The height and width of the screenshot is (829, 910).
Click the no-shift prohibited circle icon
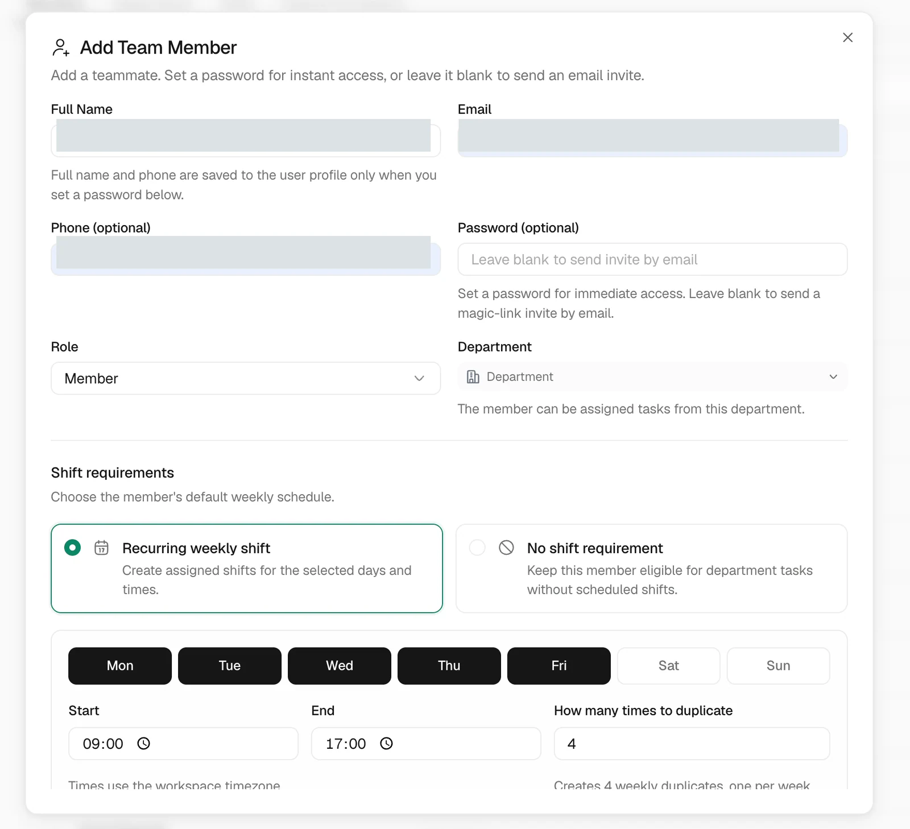[x=506, y=548]
